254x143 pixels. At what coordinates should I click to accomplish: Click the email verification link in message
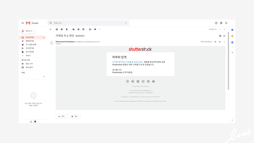pyautogui.click(x=128, y=62)
